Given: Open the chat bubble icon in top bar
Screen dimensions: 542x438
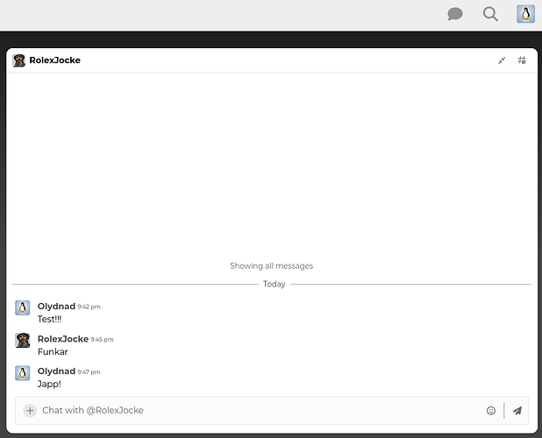Looking at the screenshot, I should point(455,14).
